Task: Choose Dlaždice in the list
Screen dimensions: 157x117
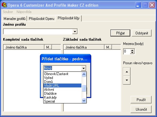Action: [62, 93]
